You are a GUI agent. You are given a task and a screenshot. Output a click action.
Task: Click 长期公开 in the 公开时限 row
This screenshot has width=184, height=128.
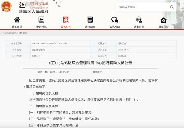click(36, 56)
